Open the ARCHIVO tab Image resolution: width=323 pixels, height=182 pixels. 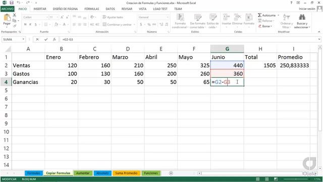(x=7, y=9)
